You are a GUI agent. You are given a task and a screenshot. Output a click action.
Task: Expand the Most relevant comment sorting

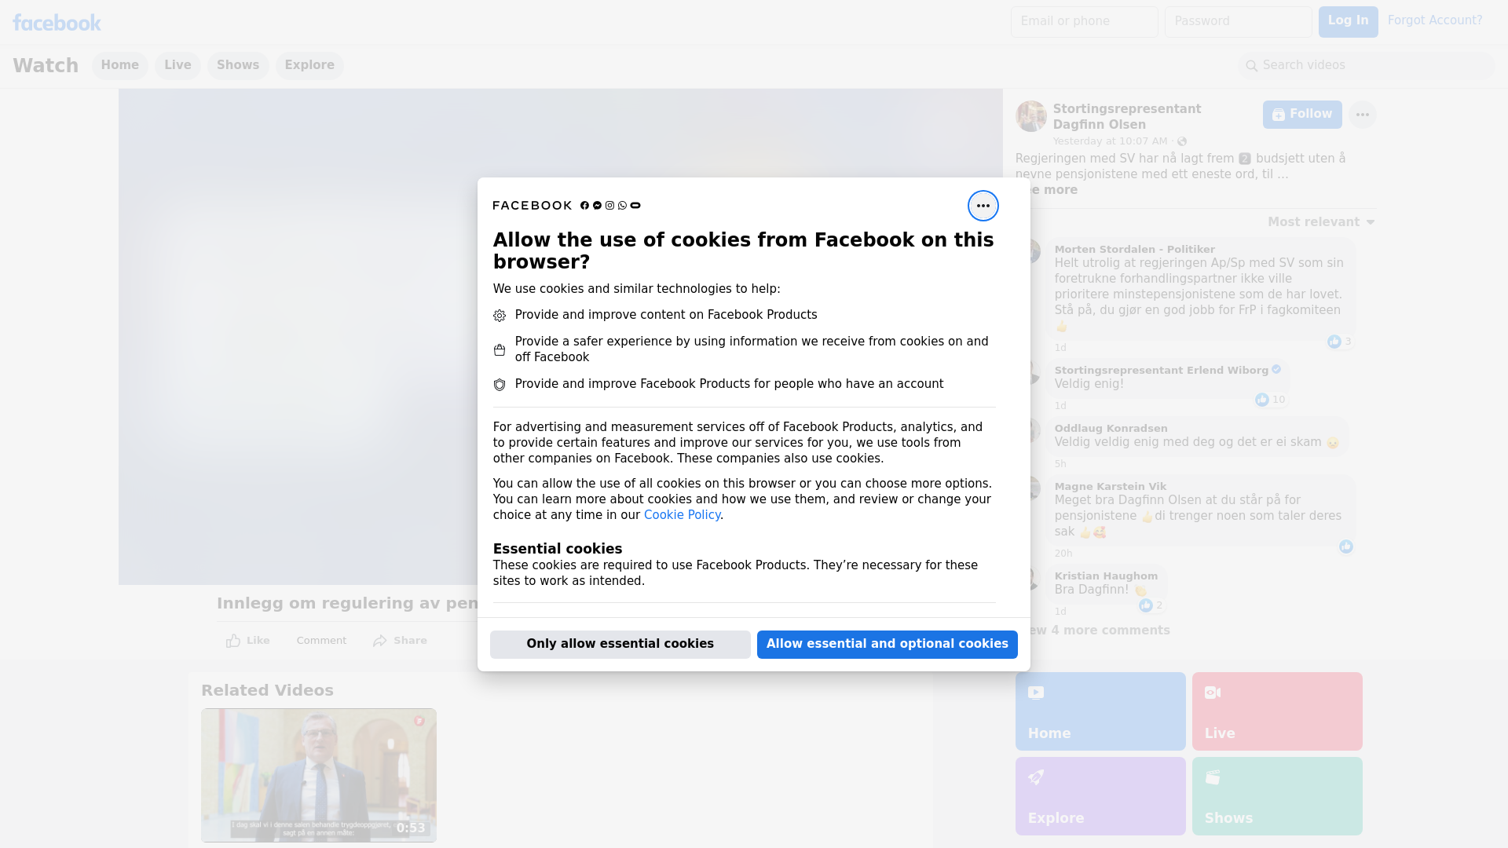pyautogui.click(x=1321, y=222)
